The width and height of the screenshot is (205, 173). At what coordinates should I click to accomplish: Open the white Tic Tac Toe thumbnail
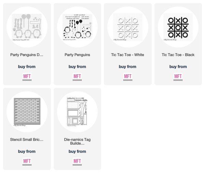coord(127,27)
